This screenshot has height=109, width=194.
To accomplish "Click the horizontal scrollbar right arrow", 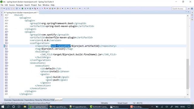I will coord(185,97).
